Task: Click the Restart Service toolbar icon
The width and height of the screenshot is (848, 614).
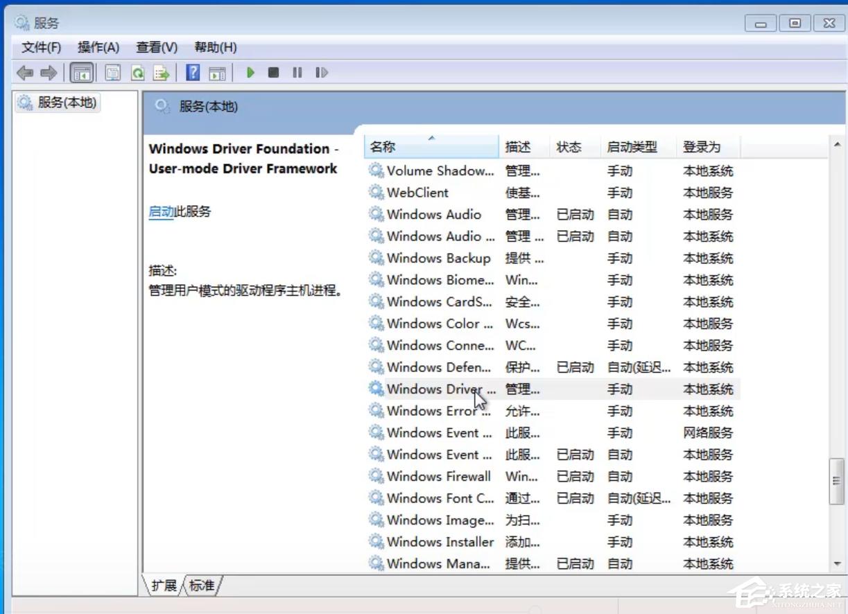Action: pyautogui.click(x=321, y=72)
